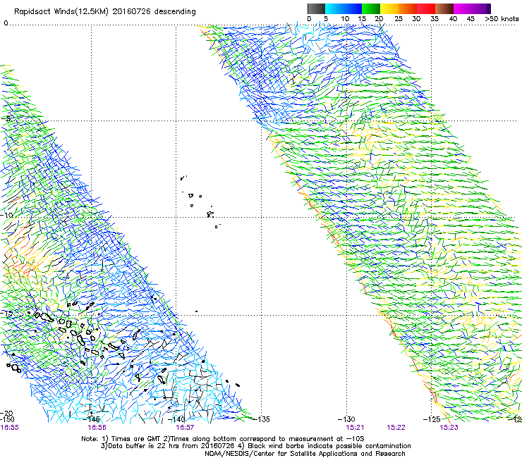The height and width of the screenshot is (458, 522).
Task: Click the 'Note: 1) Times are GMT' line
Action: [223, 439]
